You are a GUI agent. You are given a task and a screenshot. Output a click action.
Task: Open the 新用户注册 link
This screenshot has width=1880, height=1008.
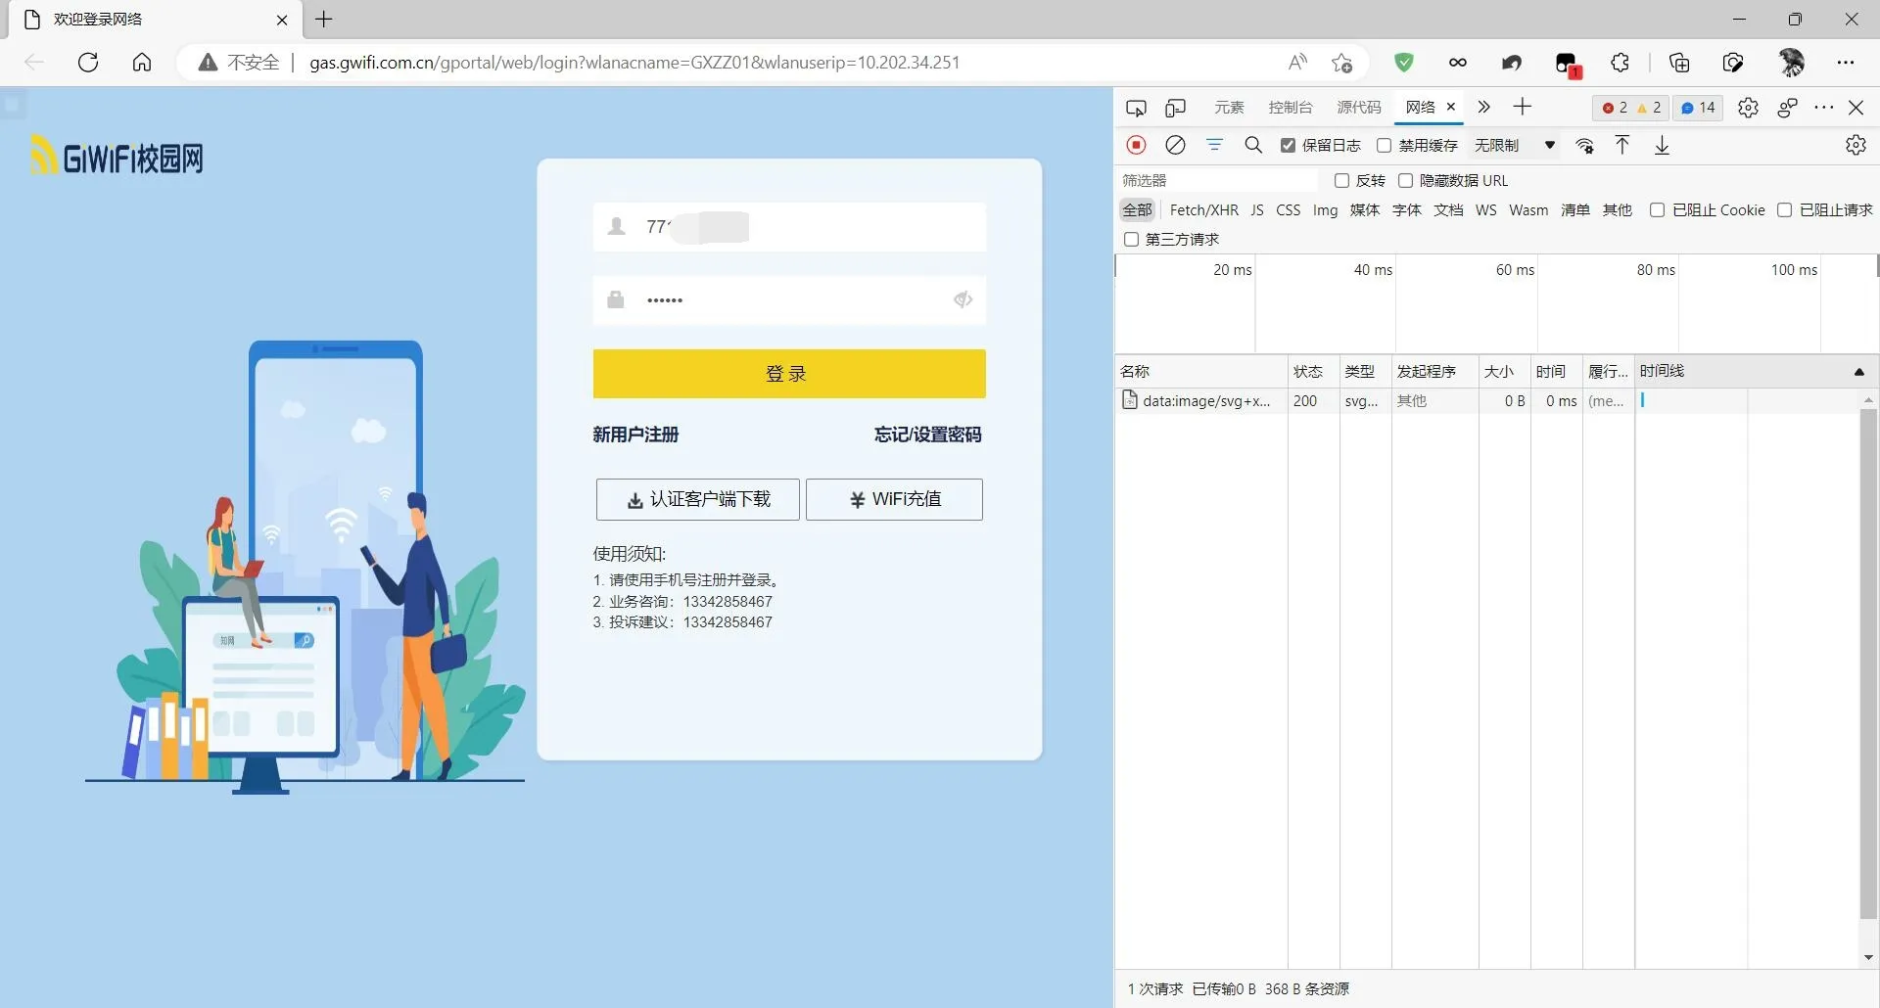click(634, 435)
